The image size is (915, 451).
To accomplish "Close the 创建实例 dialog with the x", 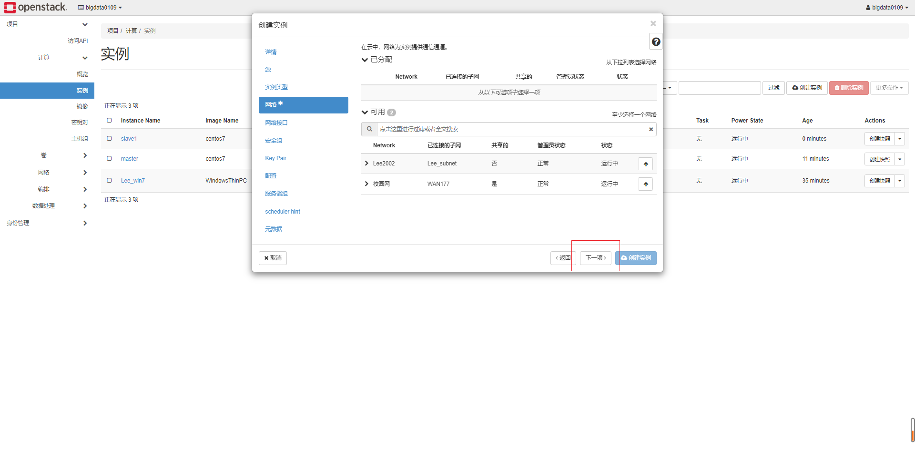I will click(x=653, y=23).
